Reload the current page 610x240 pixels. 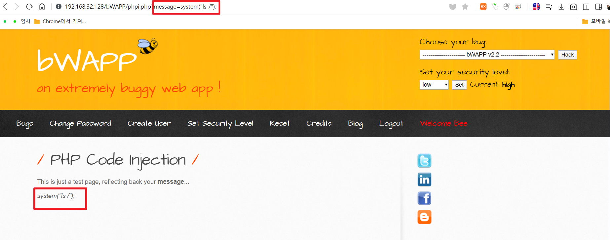click(x=29, y=7)
